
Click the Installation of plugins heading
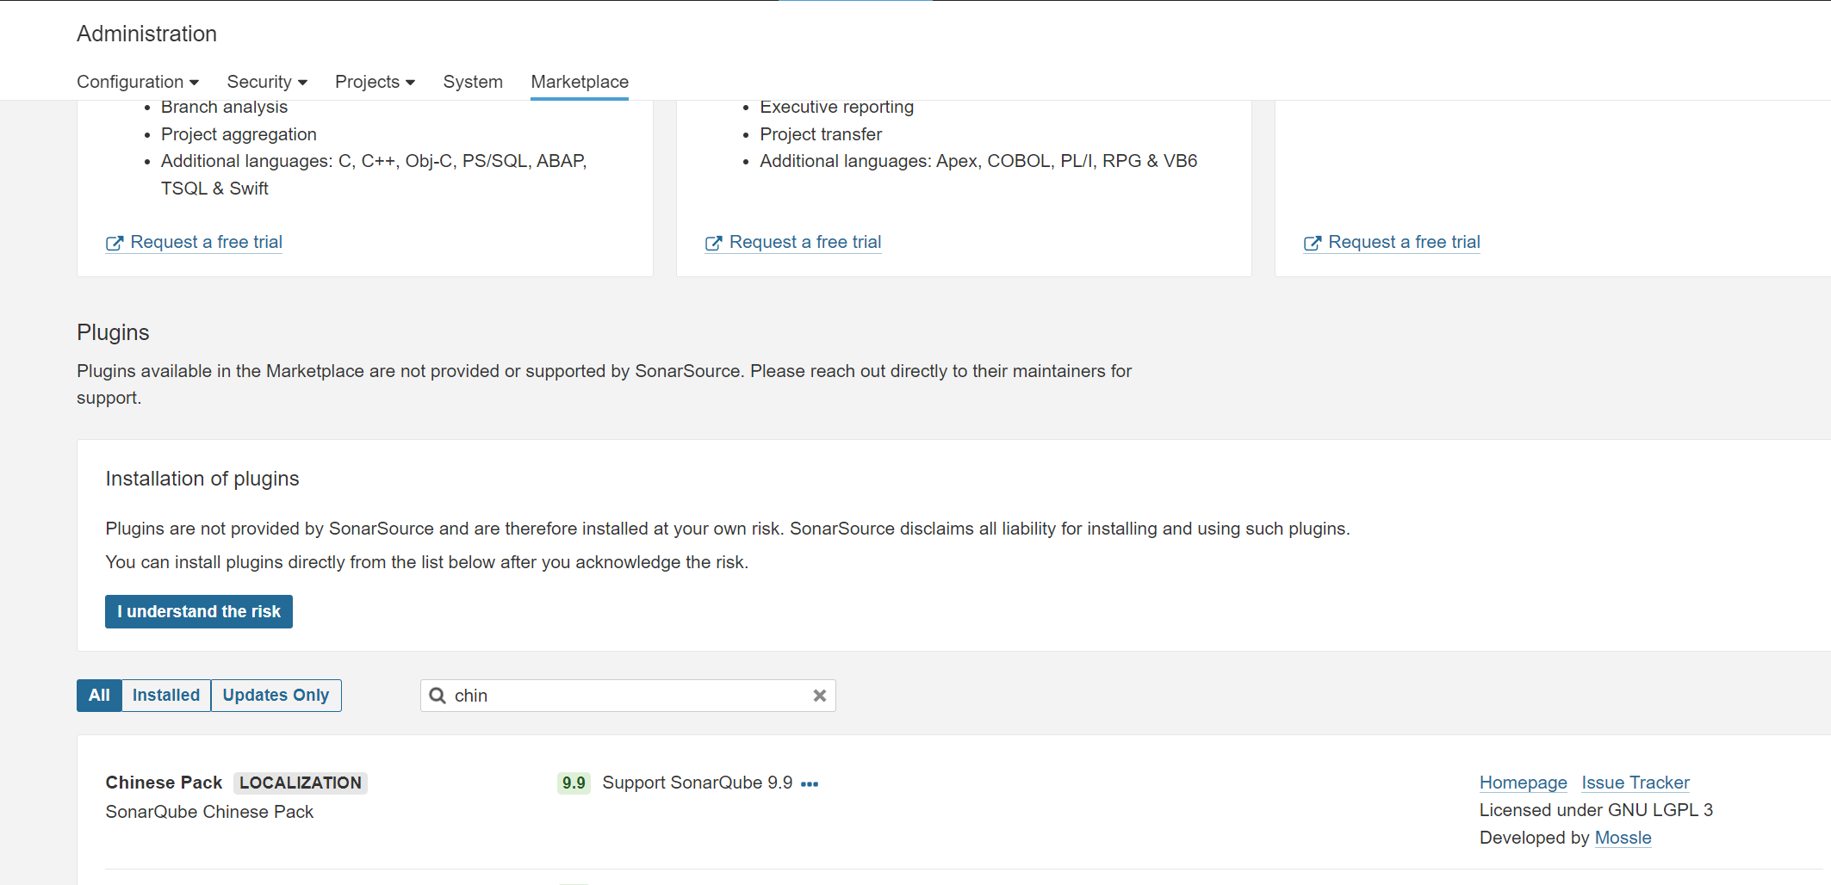pyautogui.click(x=202, y=479)
